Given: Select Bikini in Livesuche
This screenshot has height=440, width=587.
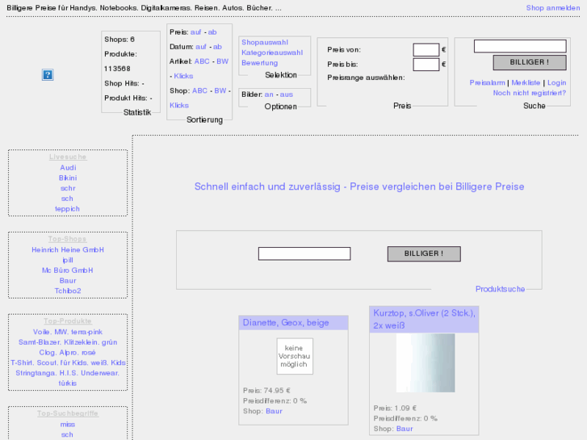Looking at the screenshot, I should (68, 178).
